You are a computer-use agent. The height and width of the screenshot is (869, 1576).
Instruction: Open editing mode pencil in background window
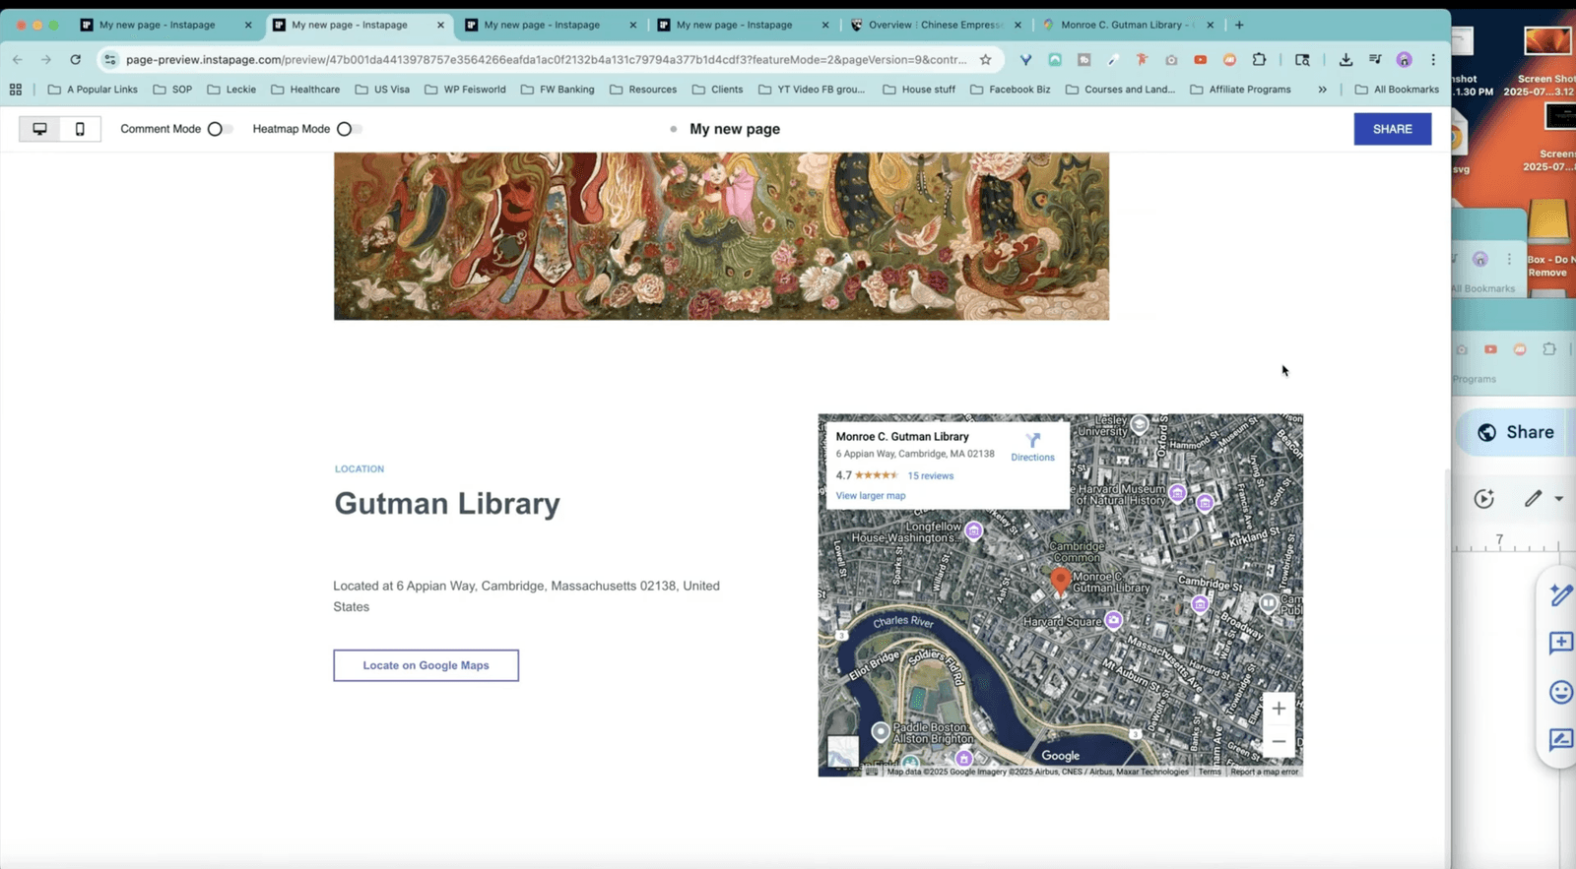[1533, 498]
